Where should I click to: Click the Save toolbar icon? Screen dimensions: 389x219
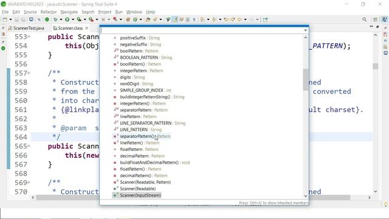pyautogui.click(x=16, y=19)
